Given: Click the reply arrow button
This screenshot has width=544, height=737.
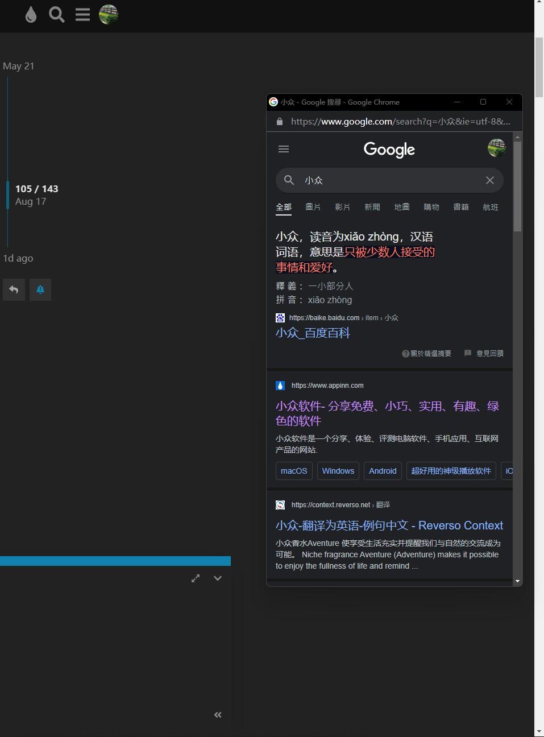Looking at the screenshot, I should pos(14,289).
